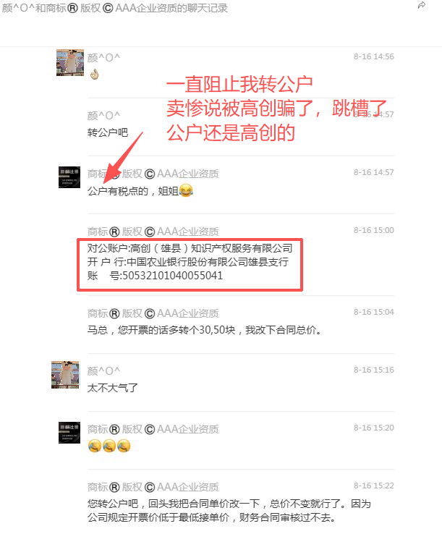Click the bank account number 50532101040055041

coord(172,276)
